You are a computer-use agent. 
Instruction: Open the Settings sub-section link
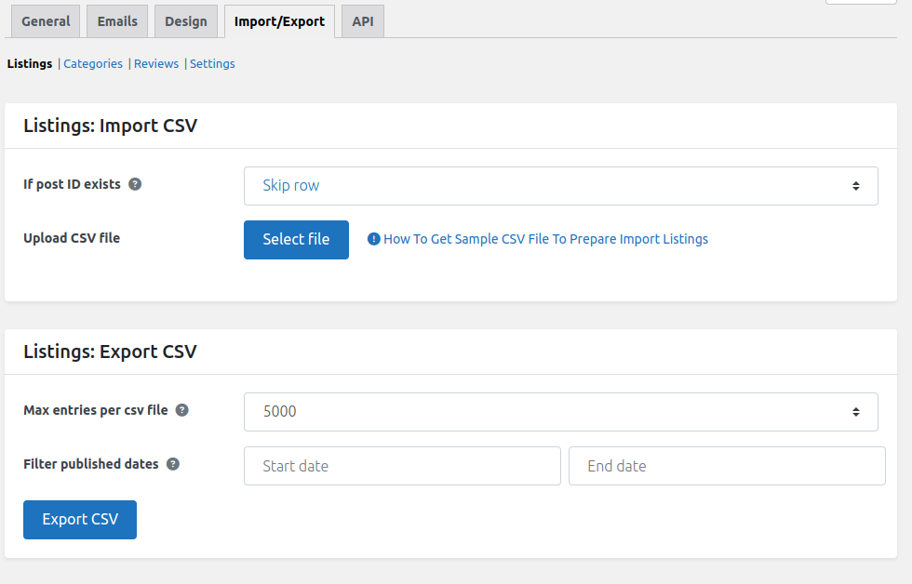pyautogui.click(x=212, y=64)
